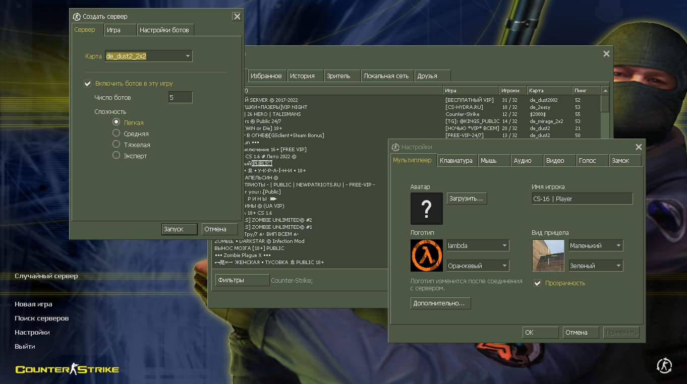Open the Карта map dropdown
Screen dimensions: 687x384
148,56
